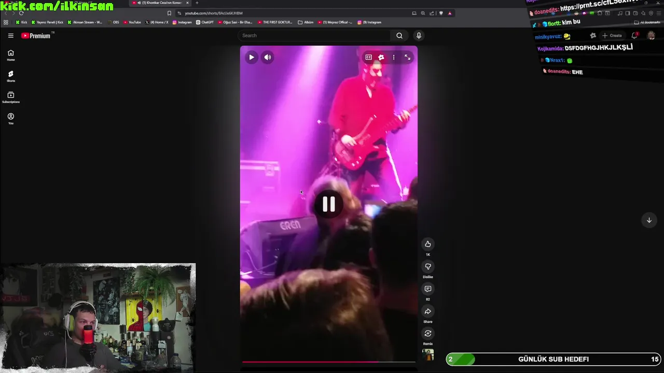The width and height of the screenshot is (664, 373).
Task: Open Brave Rewards triangle icon
Action: (x=450, y=13)
